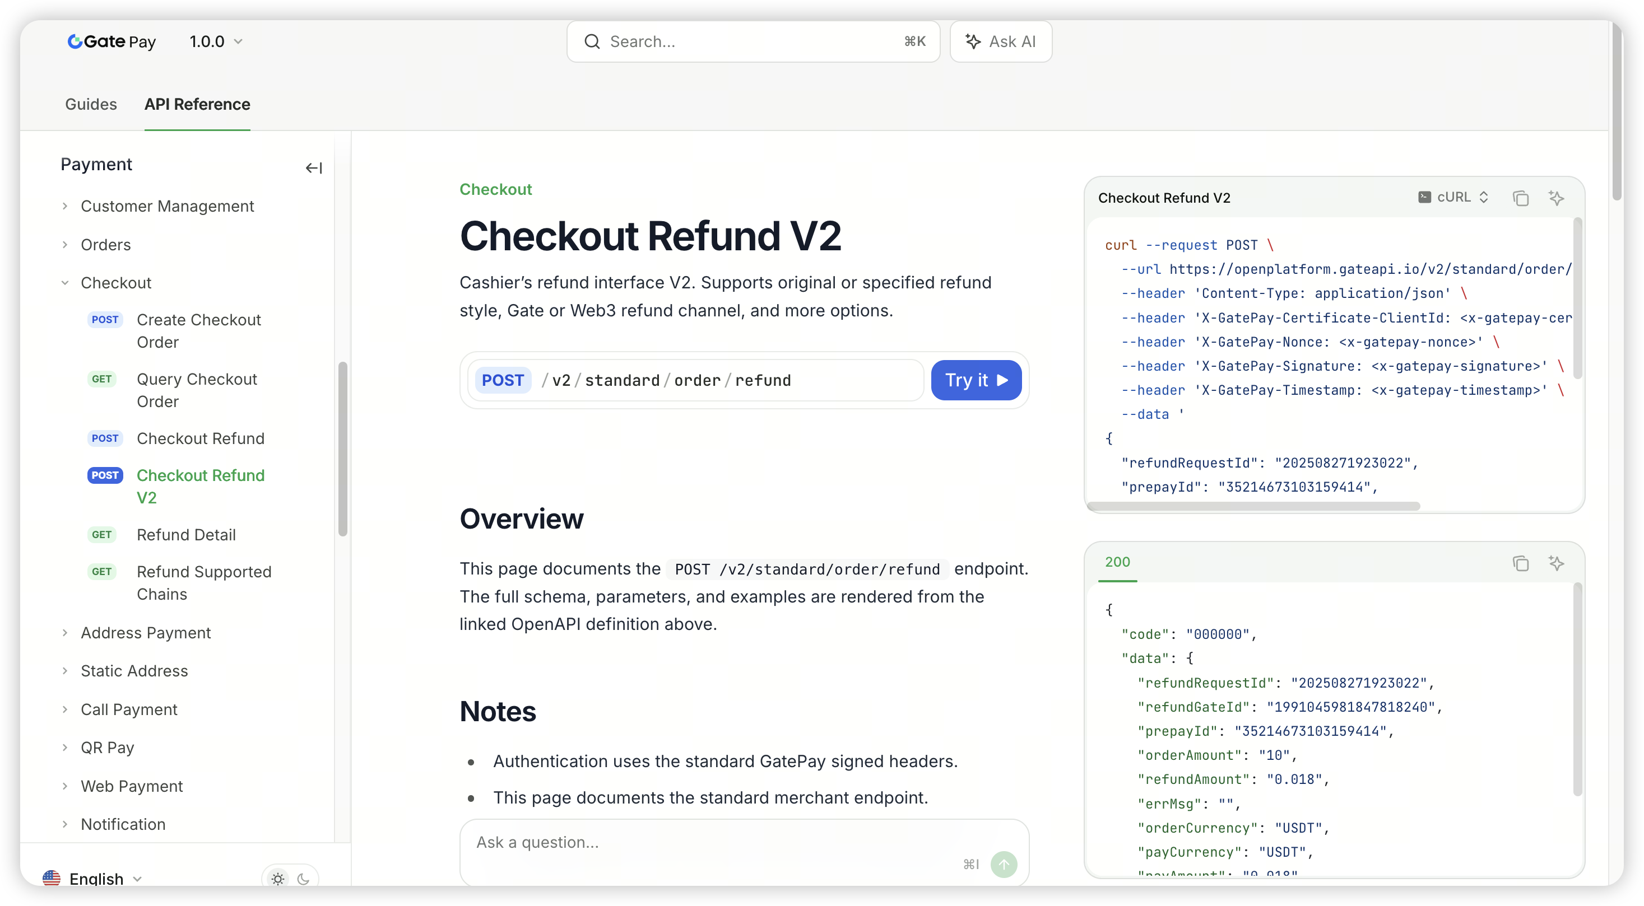The image size is (1644, 906).
Task: Open the Checkout Refund V2 page
Action: (x=201, y=487)
